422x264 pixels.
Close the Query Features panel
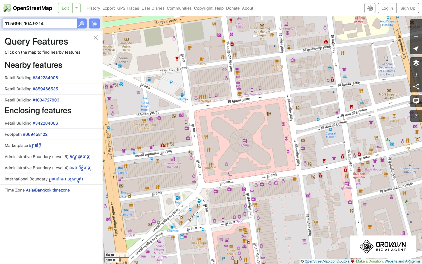(x=96, y=37)
